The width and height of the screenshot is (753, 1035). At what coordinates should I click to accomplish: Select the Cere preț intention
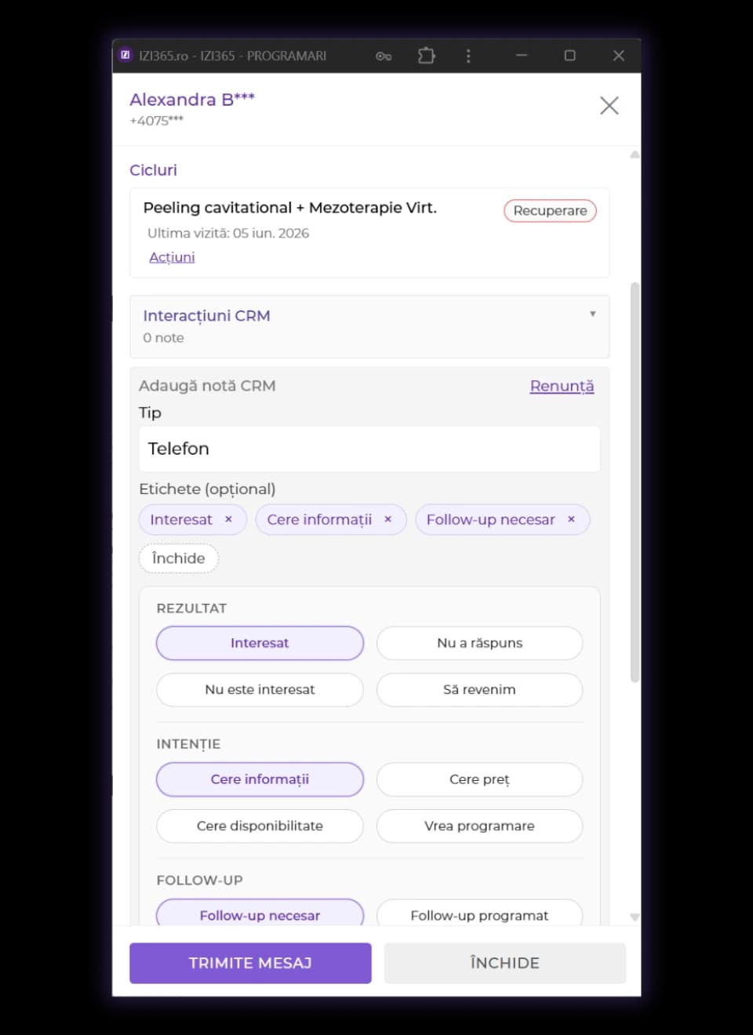479,779
